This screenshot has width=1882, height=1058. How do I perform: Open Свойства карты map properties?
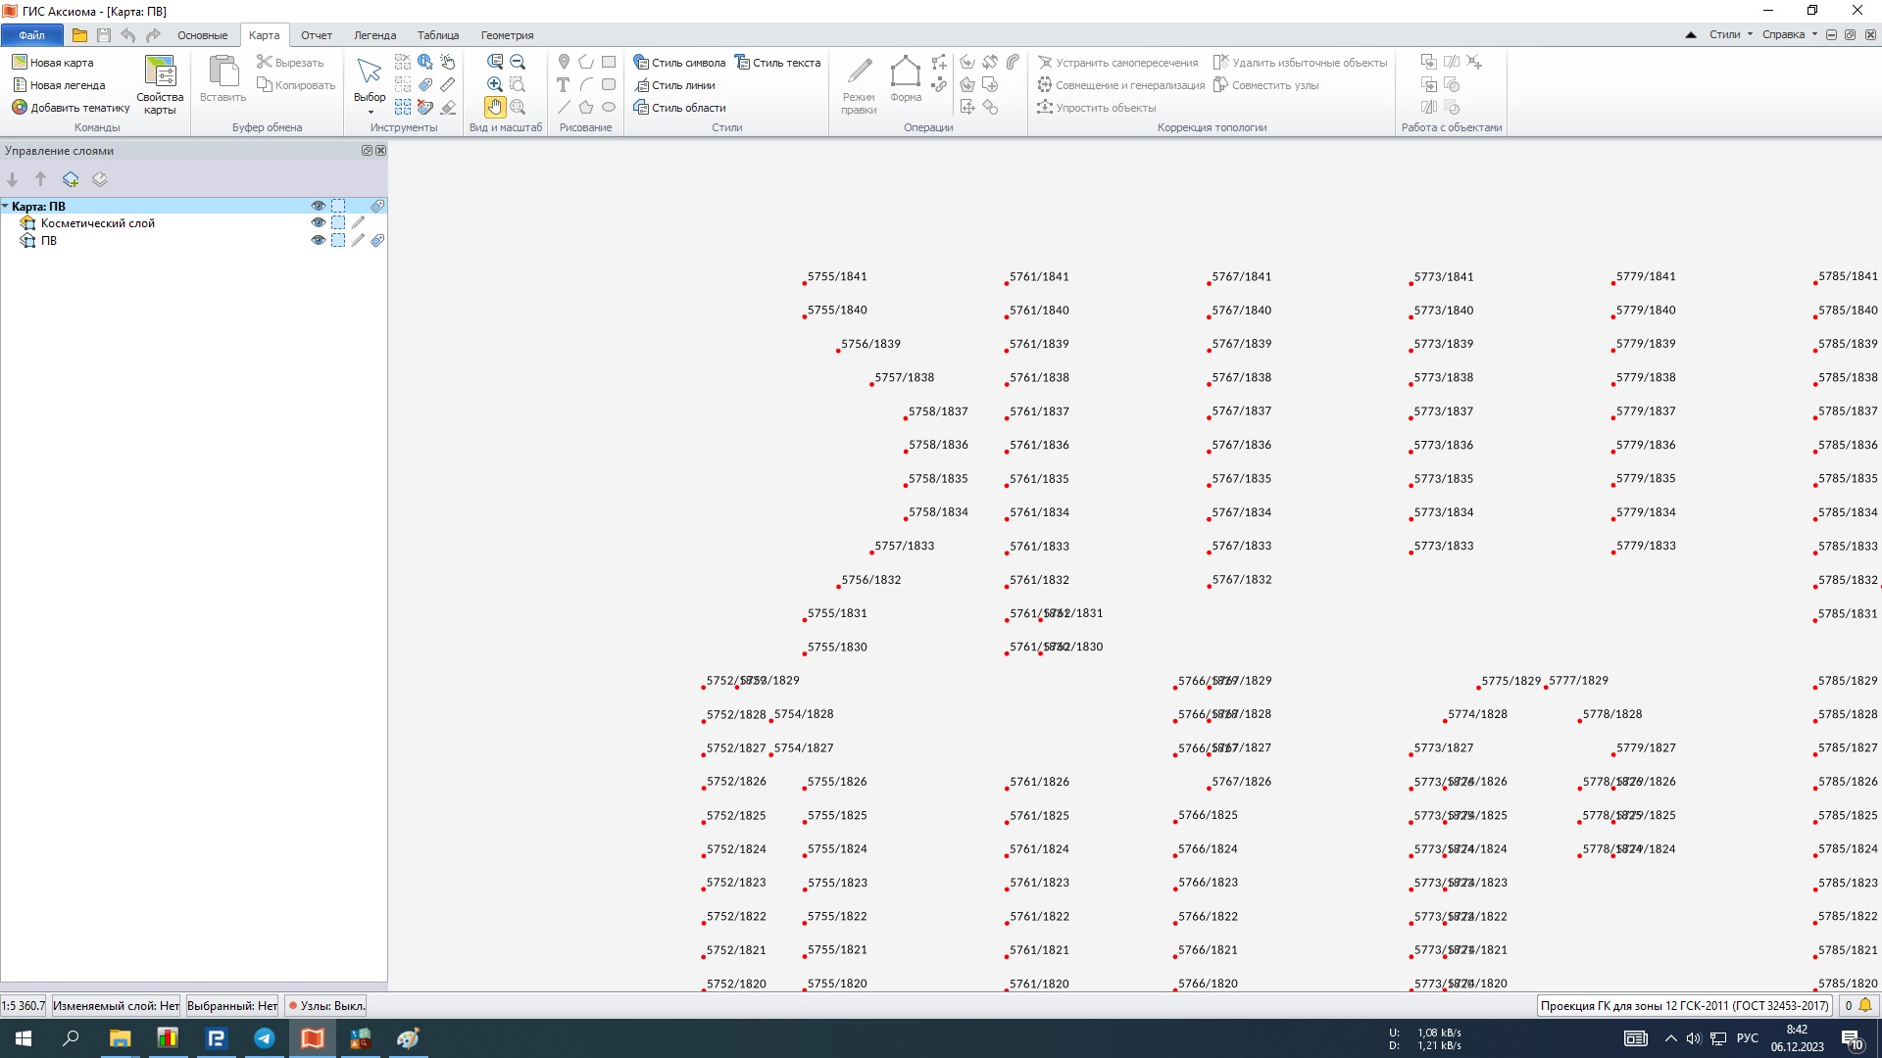(160, 84)
